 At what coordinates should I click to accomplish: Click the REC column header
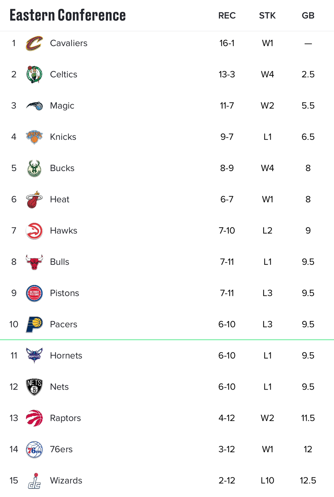[x=227, y=16]
